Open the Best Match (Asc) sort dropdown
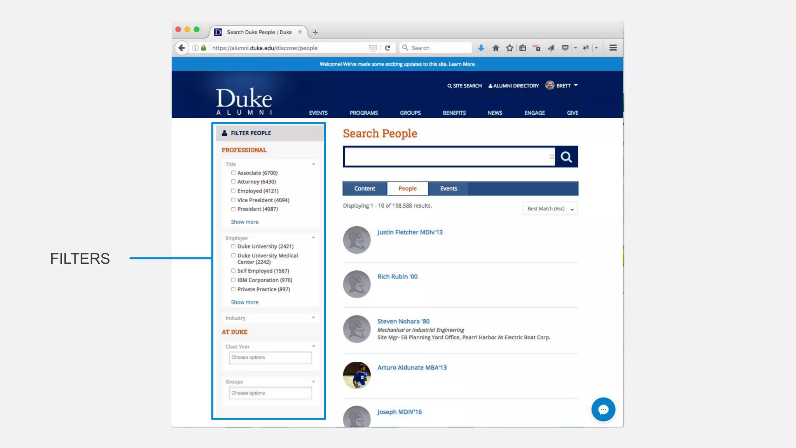Screen dimensions: 796x448 point(550,209)
